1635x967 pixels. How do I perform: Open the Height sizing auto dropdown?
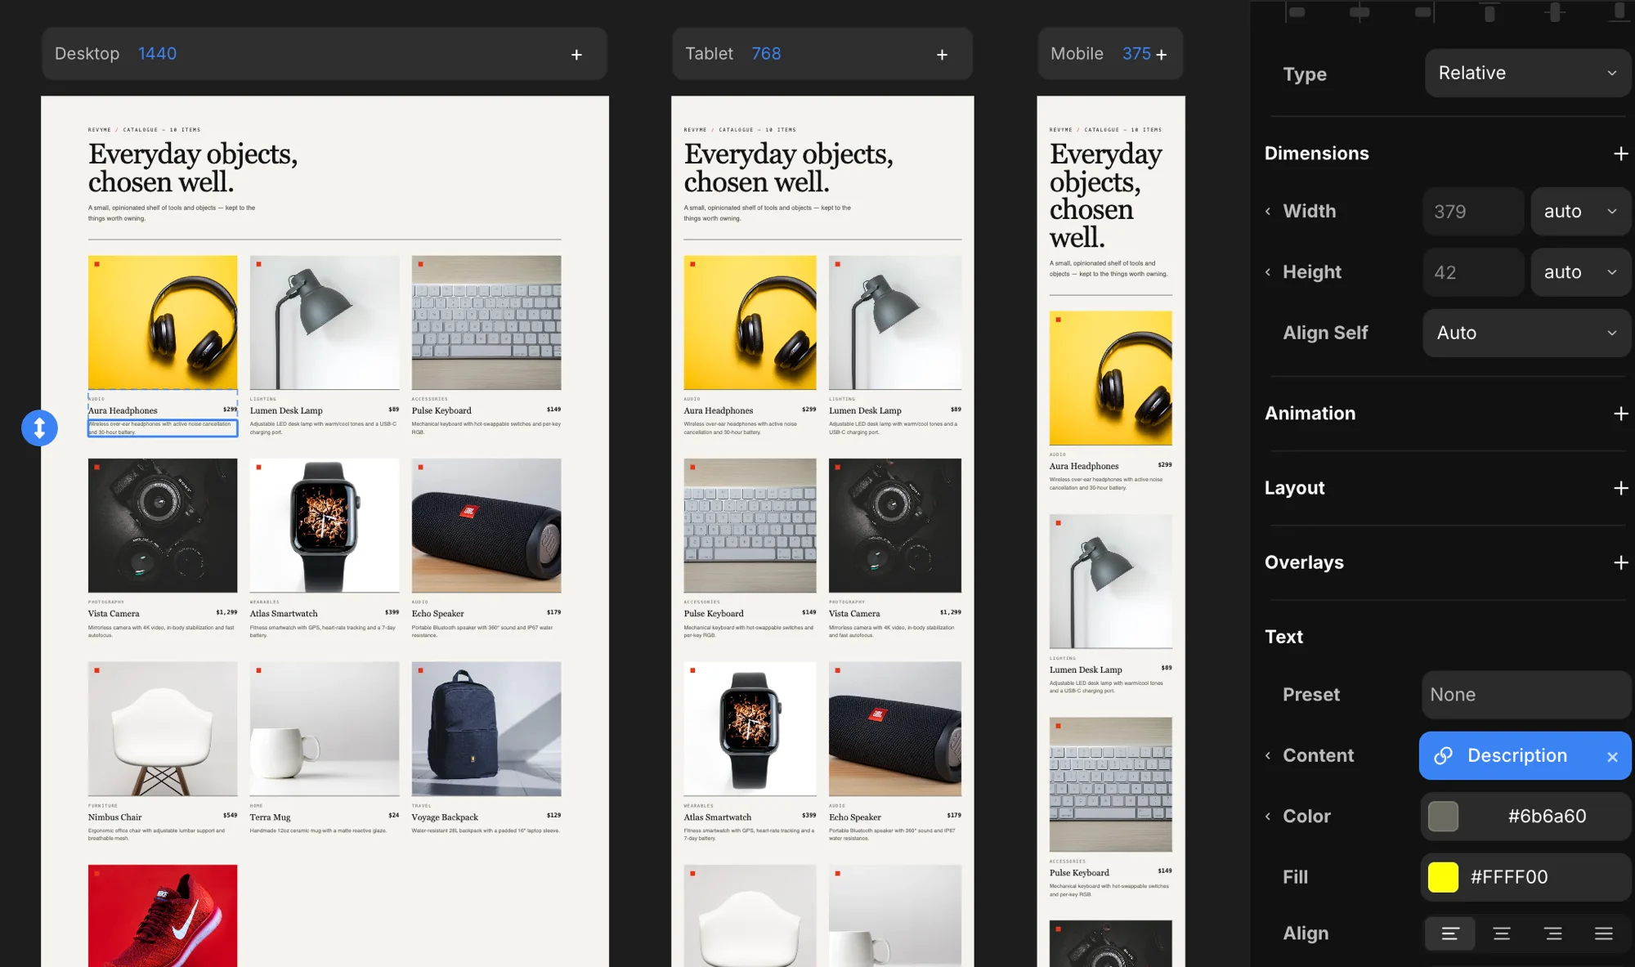[x=1580, y=272]
